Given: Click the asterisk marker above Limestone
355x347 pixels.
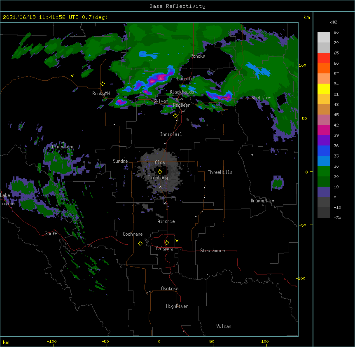Looking at the screenshot, I should (x=63, y=143).
